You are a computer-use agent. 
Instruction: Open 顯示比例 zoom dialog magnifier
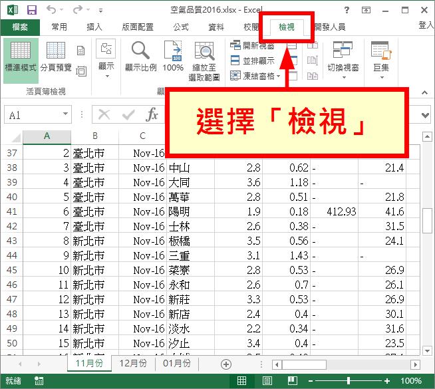[140, 57]
